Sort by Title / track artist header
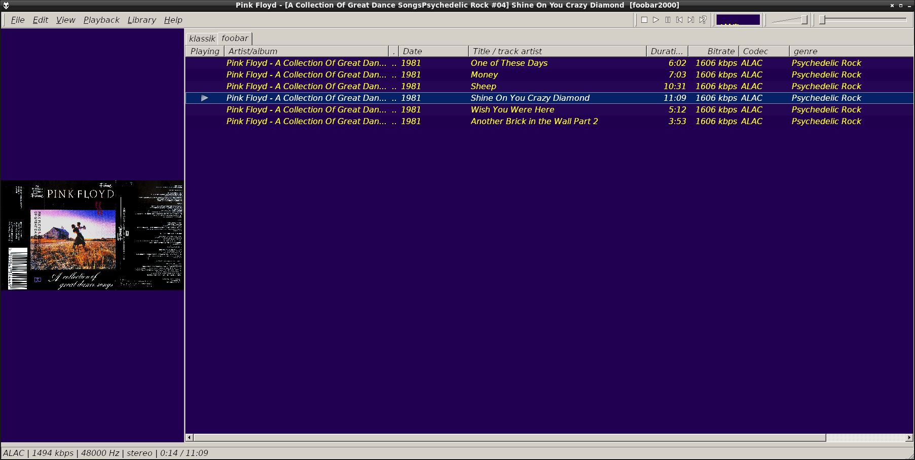915x460 pixels. 558,51
